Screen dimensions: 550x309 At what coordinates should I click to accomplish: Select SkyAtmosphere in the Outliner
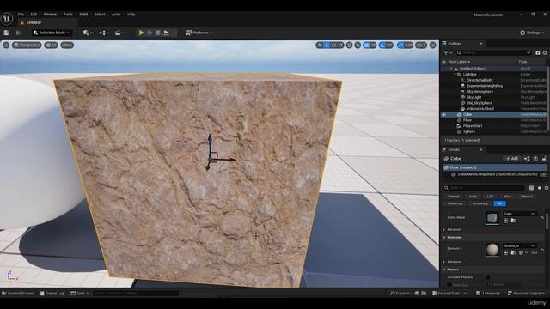480,92
